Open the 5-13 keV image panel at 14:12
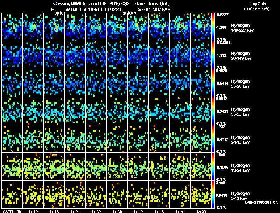The height and width of the screenshot is (213, 280). (33, 195)
